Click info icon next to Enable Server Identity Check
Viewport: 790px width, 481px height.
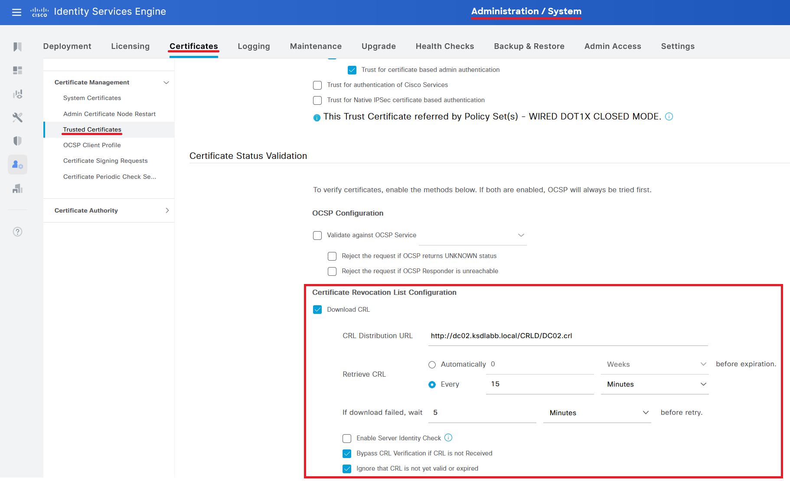(448, 438)
